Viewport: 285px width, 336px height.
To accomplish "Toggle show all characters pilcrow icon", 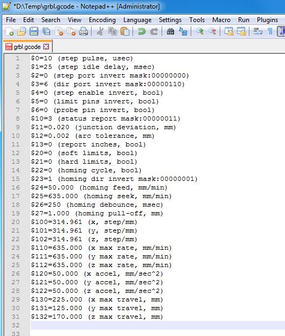I will click(270, 31).
